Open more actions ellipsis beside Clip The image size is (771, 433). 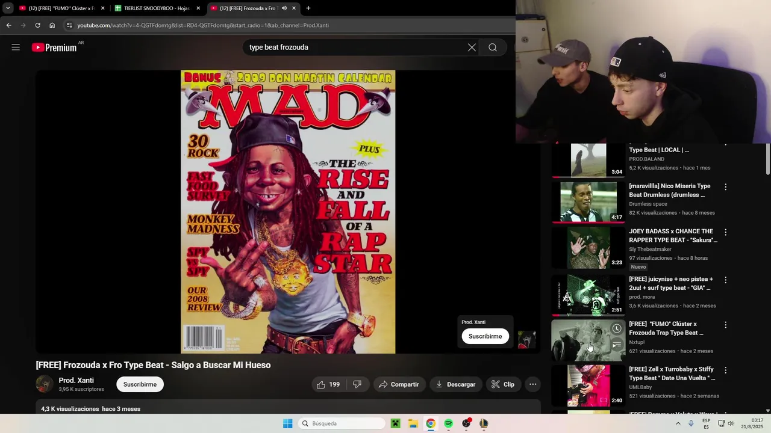[532, 384]
